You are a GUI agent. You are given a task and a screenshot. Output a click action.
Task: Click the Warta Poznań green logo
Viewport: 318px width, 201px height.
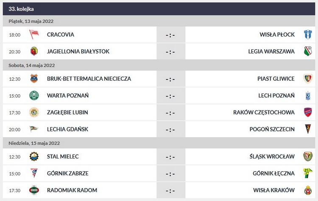pyautogui.click(x=34, y=96)
